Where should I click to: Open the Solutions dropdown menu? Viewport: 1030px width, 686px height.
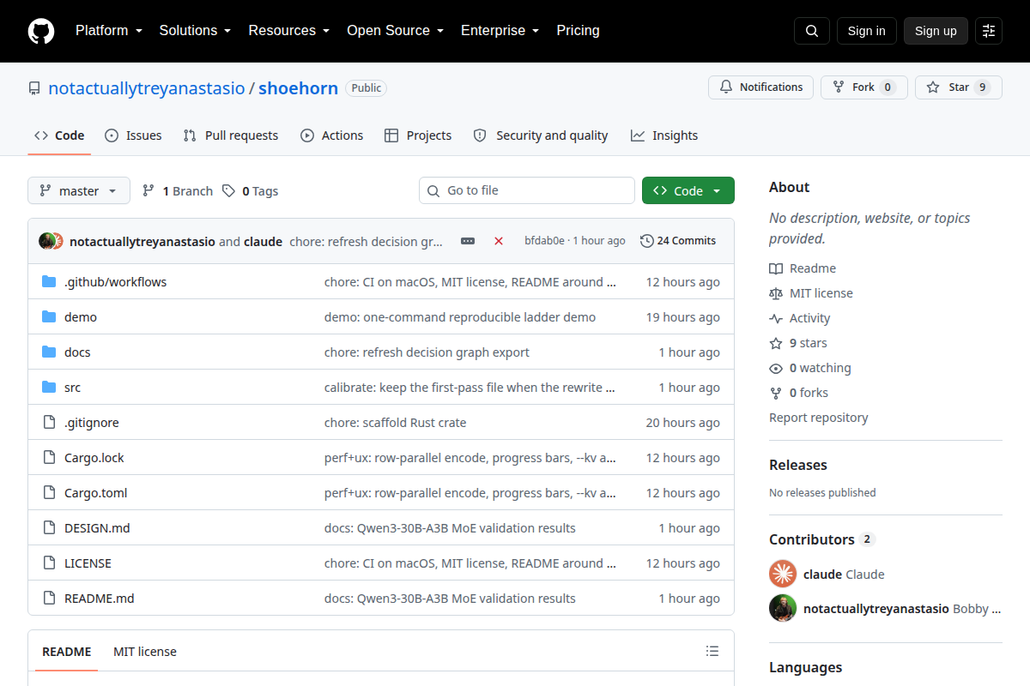click(x=196, y=31)
